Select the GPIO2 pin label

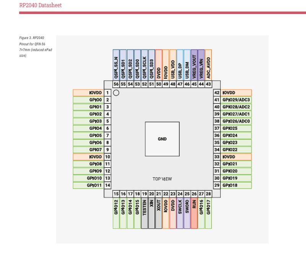point(88,114)
